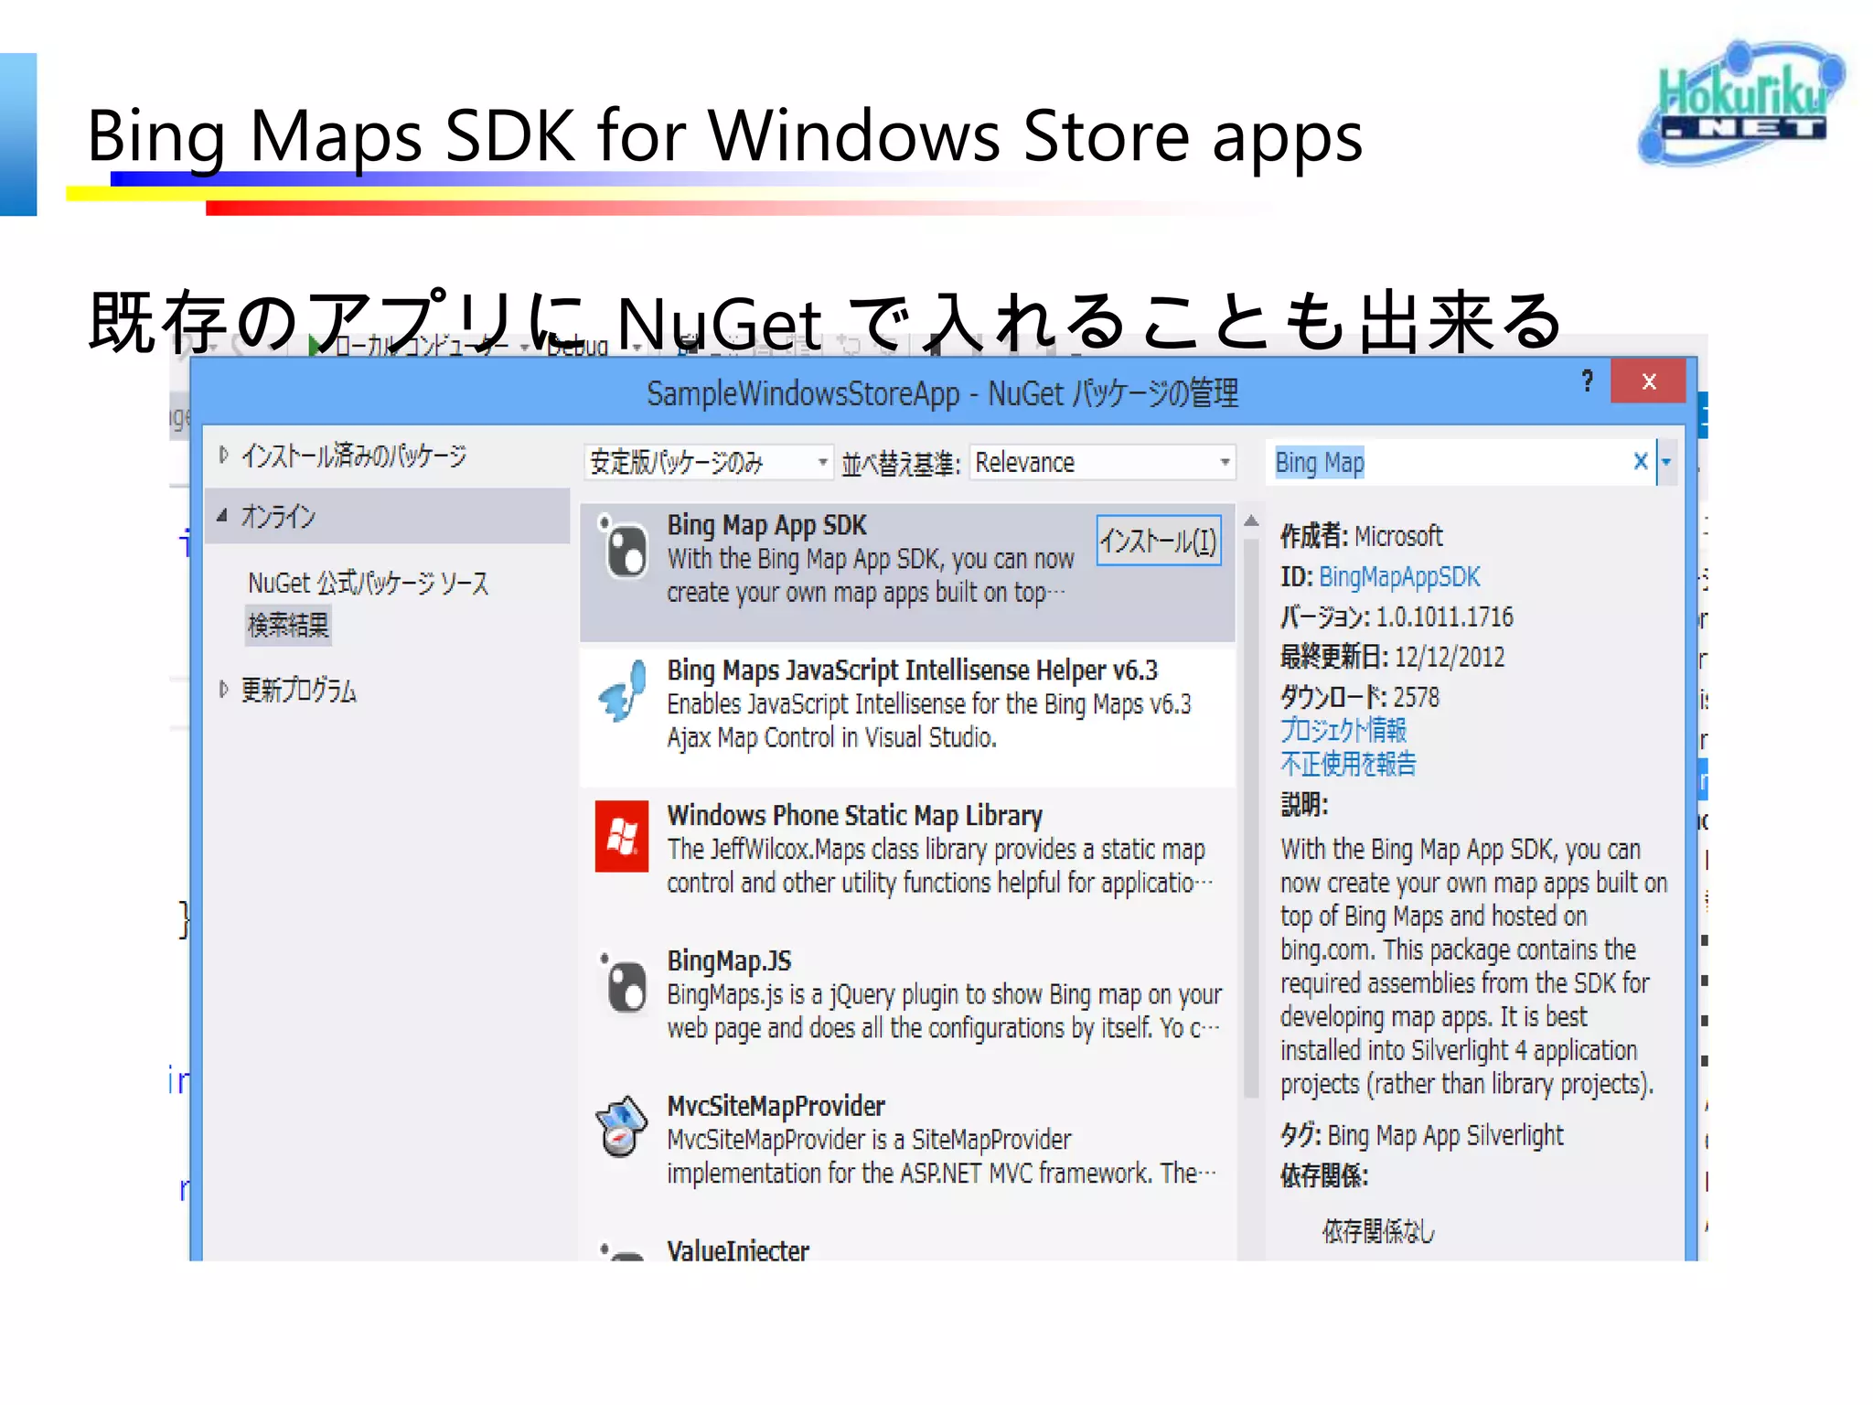Image resolution: width=1873 pixels, height=1405 pixels.
Task: Clear the Bing Map search text
Action: (1641, 461)
